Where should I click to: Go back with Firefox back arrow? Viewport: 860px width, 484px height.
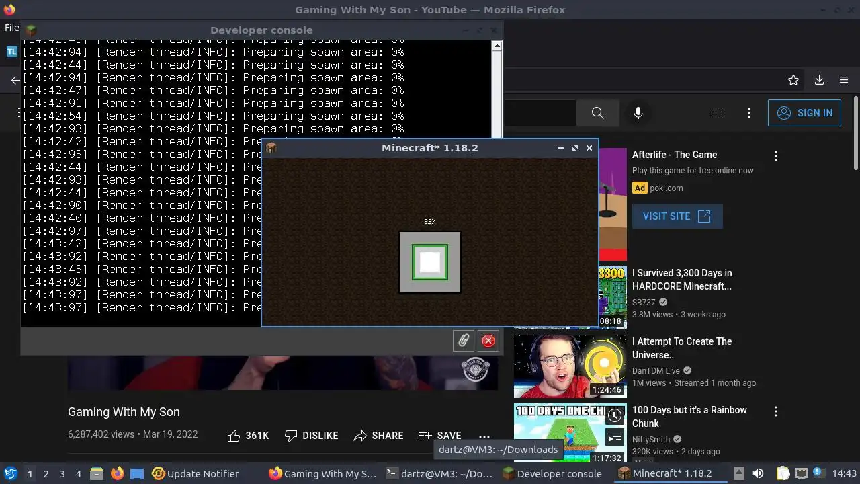point(15,80)
